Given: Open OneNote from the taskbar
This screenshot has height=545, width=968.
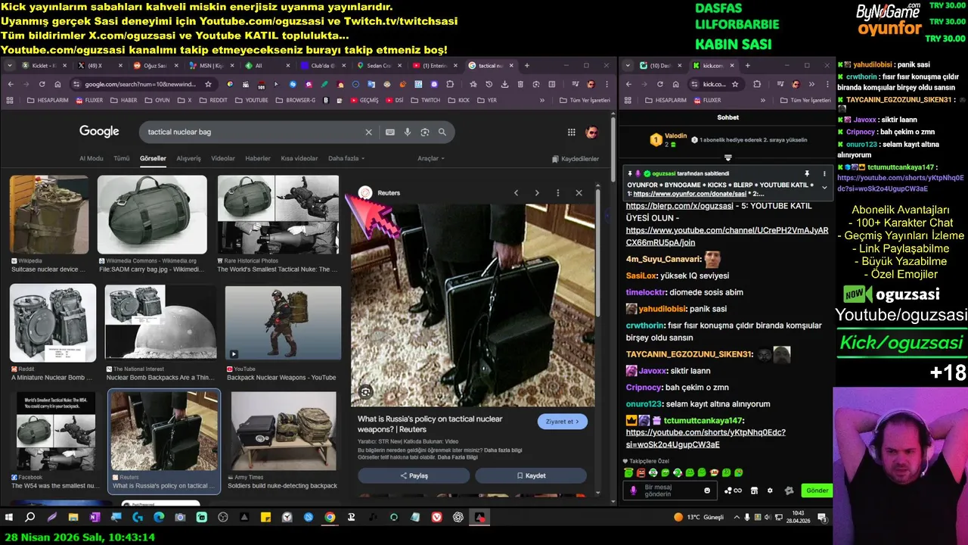Looking at the screenshot, I should coord(95,517).
